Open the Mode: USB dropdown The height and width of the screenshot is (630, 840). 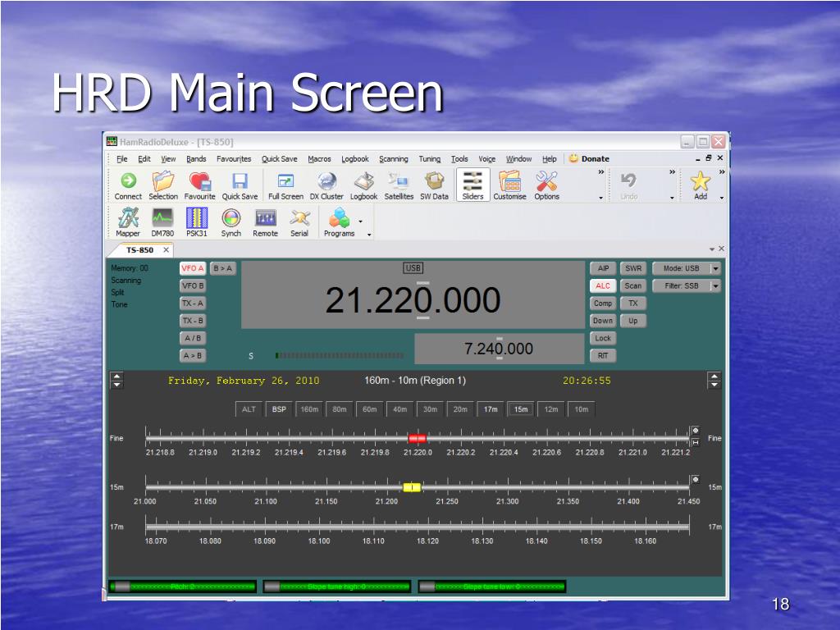(x=715, y=268)
